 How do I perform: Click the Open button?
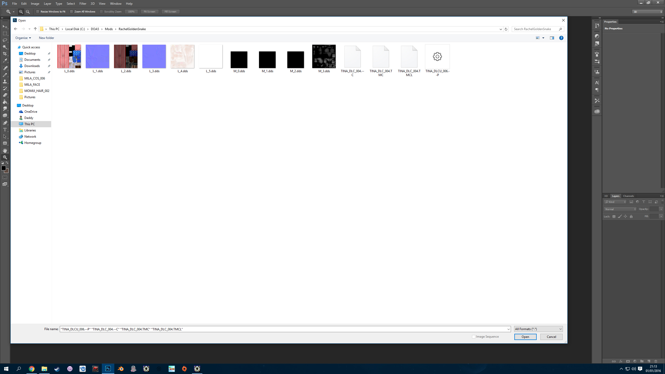[x=525, y=337]
